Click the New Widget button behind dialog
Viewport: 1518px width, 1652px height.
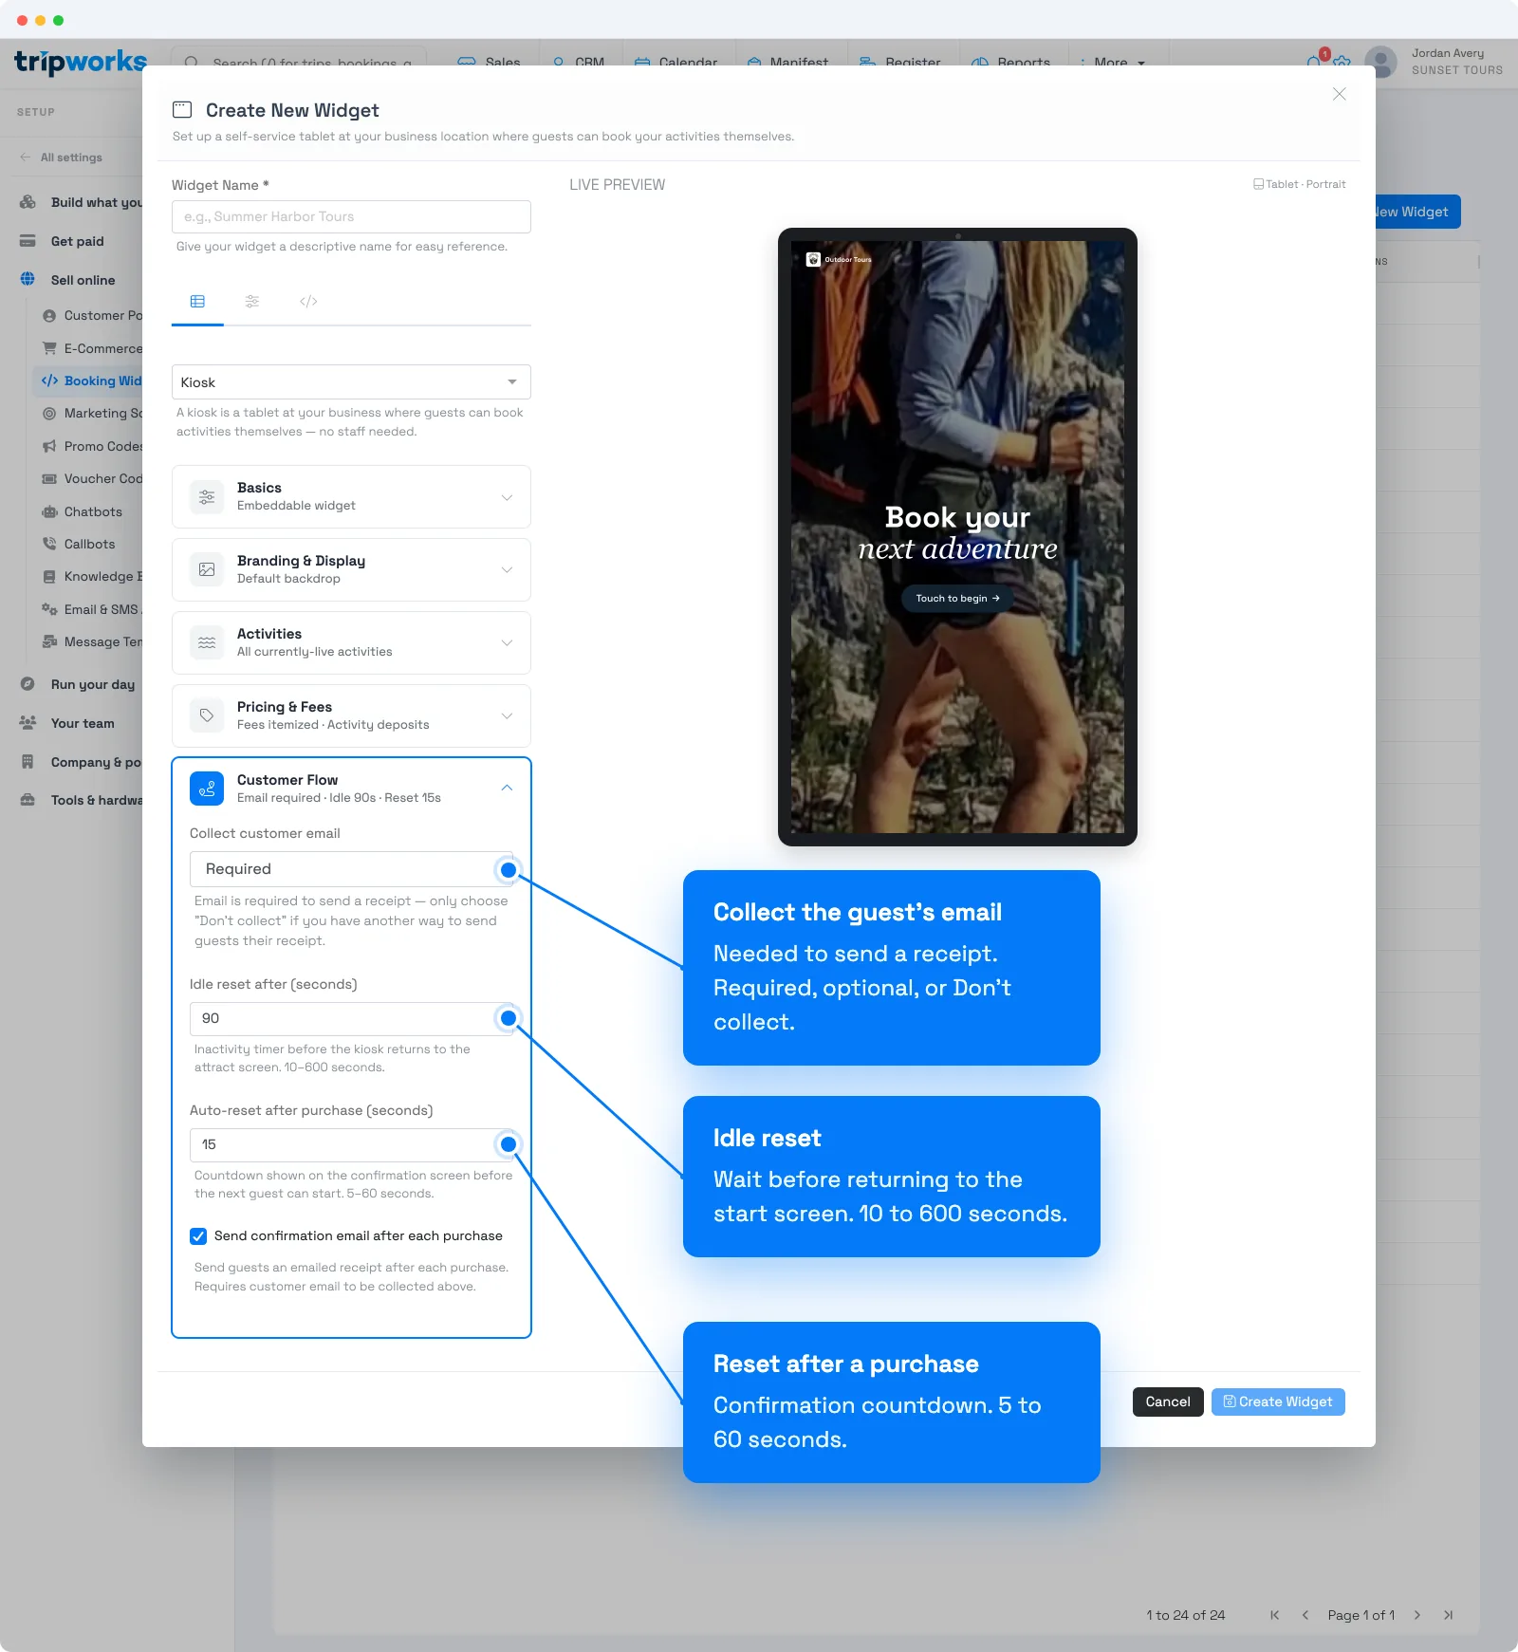pos(1417,212)
